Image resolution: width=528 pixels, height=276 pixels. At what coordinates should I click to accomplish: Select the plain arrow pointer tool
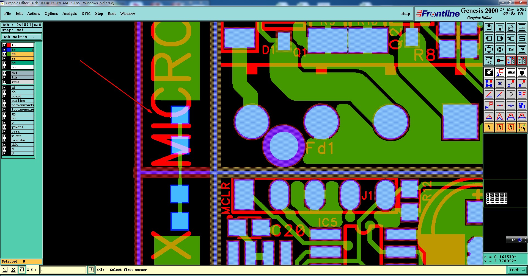(x=489, y=127)
